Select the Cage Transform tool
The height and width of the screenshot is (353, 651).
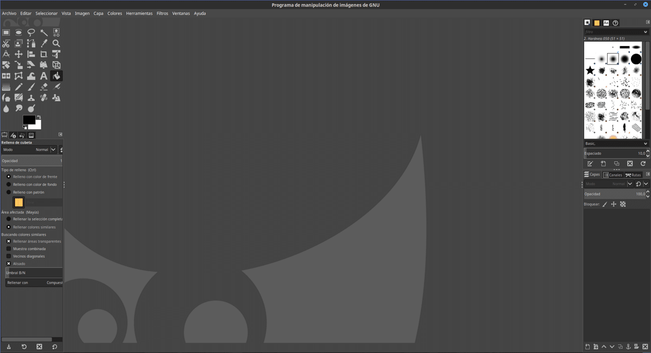click(x=18, y=76)
